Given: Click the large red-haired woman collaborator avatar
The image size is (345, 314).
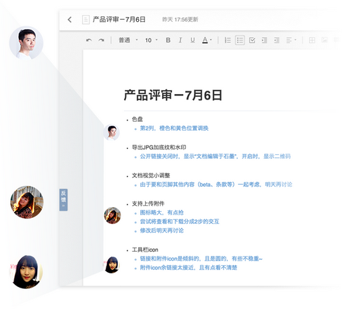Looking at the screenshot, I should [x=26, y=202].
